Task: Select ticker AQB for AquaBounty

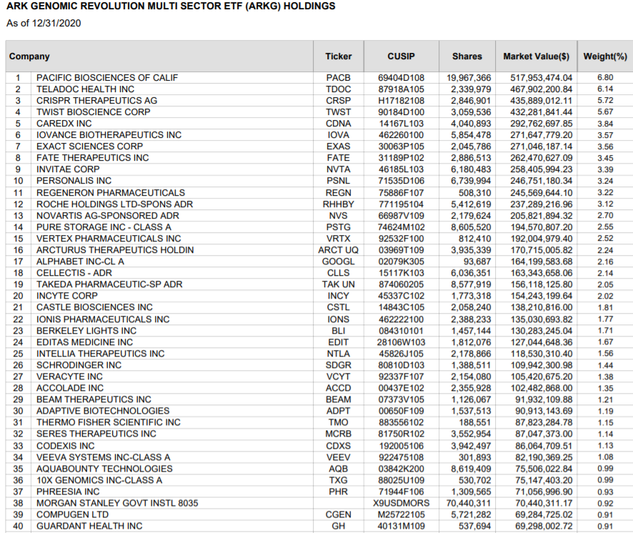Action: (x=339, y=469)
